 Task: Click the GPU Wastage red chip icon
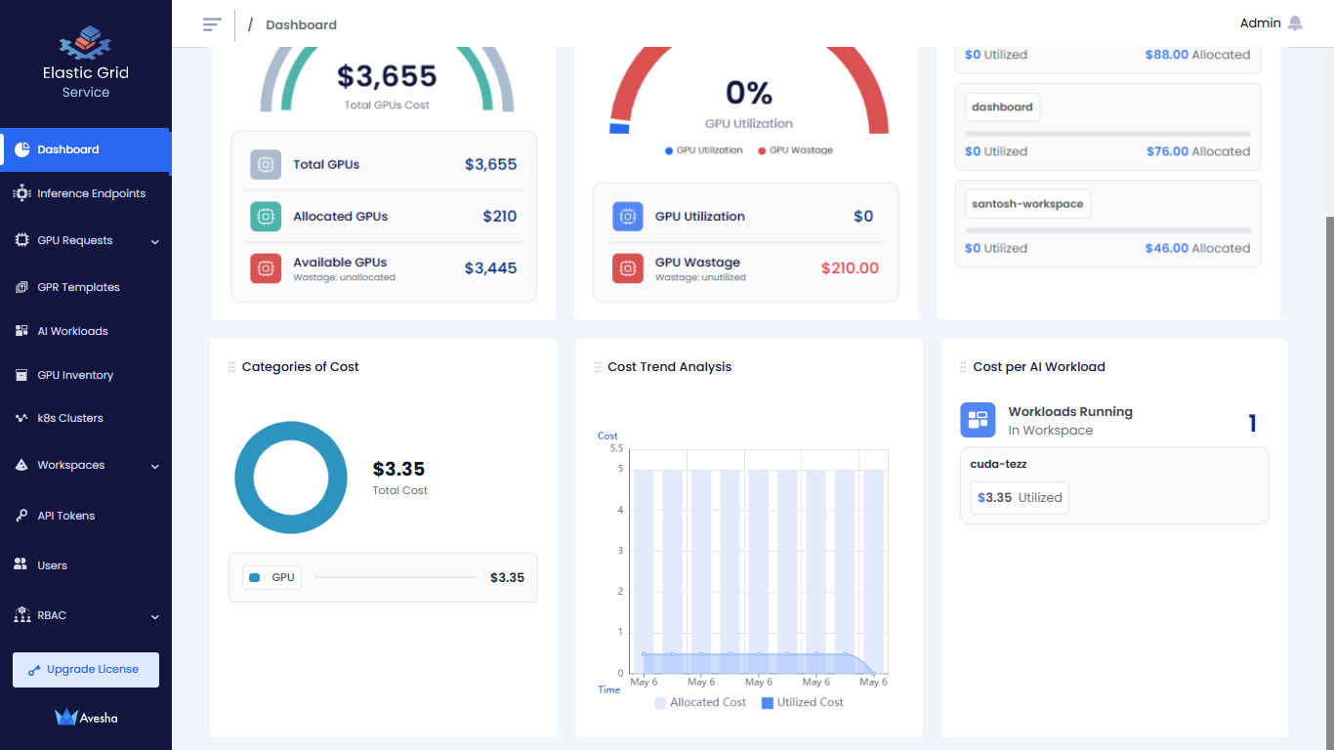pos(628,269)
